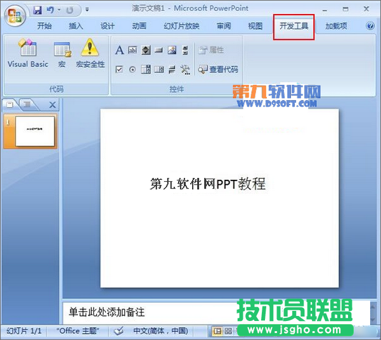The image size is (381, 340).
Task: Launch the Visual Basic editor
Action: 28,53
